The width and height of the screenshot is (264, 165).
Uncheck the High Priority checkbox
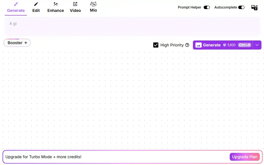click(x=156, y=45)
